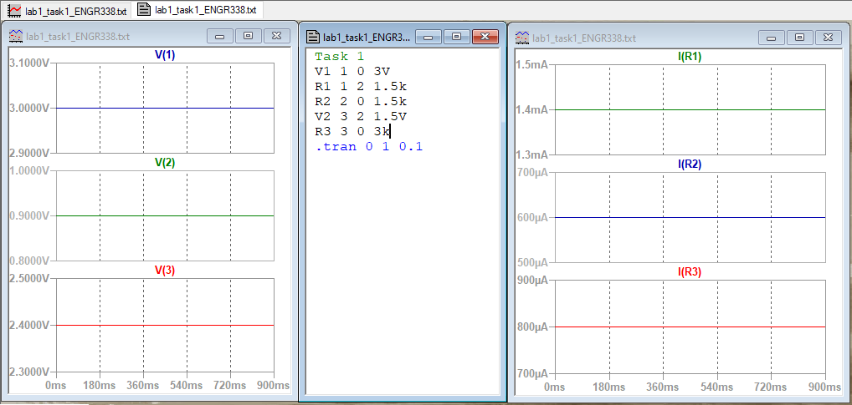Click the 600µA axis label in I(R2) pane
This screenshot has width=852, height=405.
coord(531,218)
